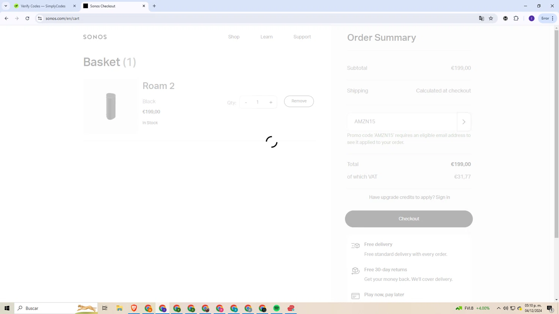Open the notification center icon
The height and width of the screenshot is (314, 559).
pyautogui.click(x=550, y=308)
